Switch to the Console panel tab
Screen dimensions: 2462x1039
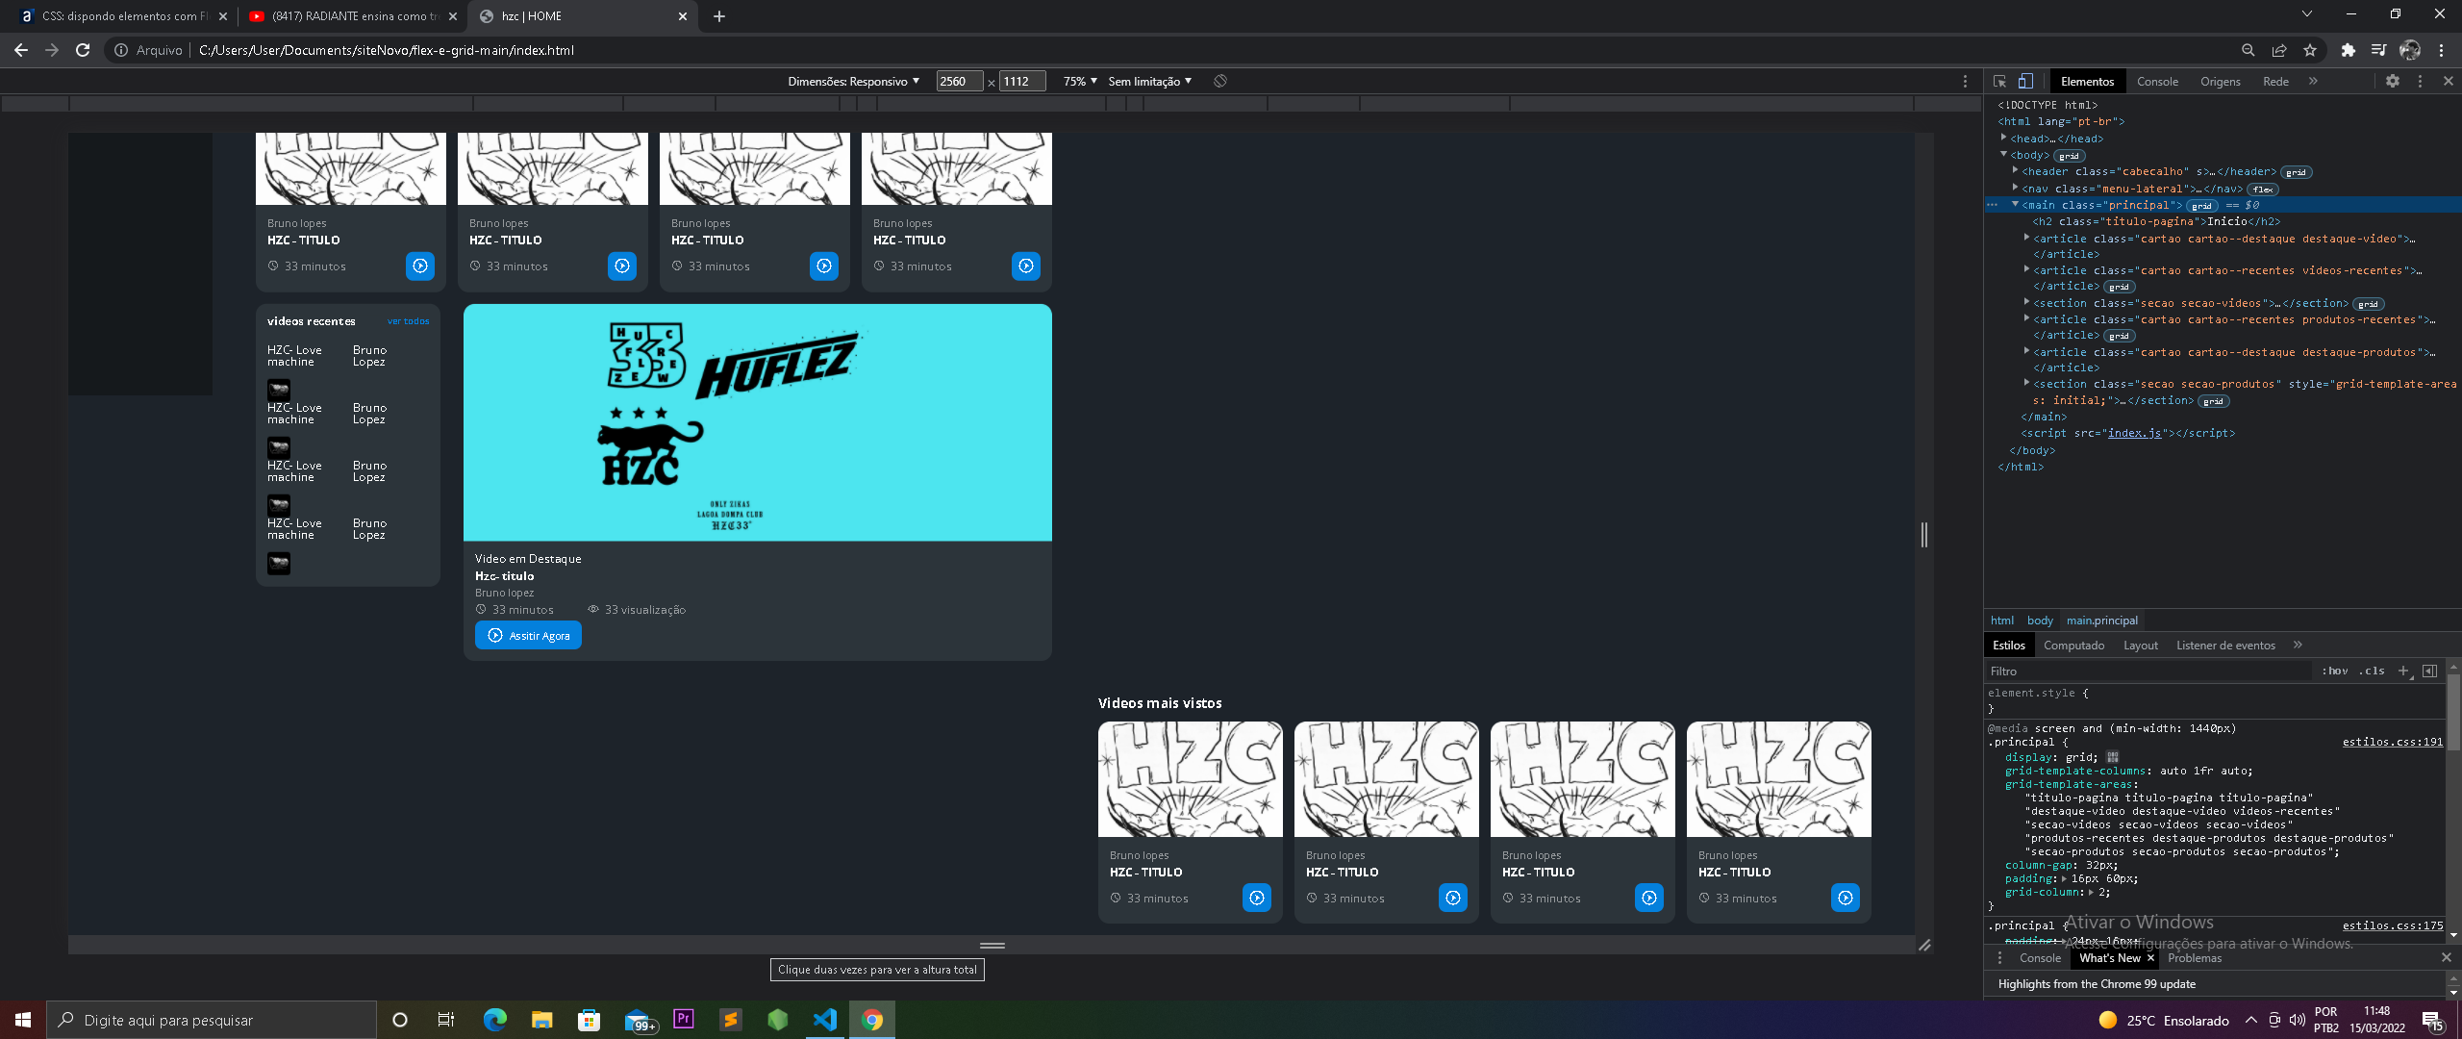coord(2157,82)
